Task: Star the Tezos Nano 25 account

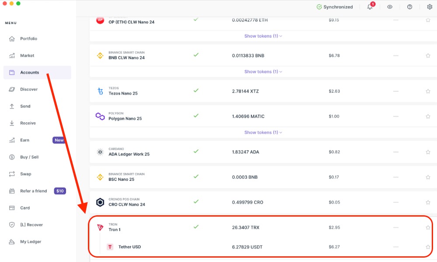Action: point(428,91)
